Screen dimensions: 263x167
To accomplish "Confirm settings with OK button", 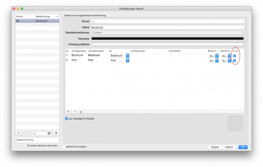I will tap(243, 147).
